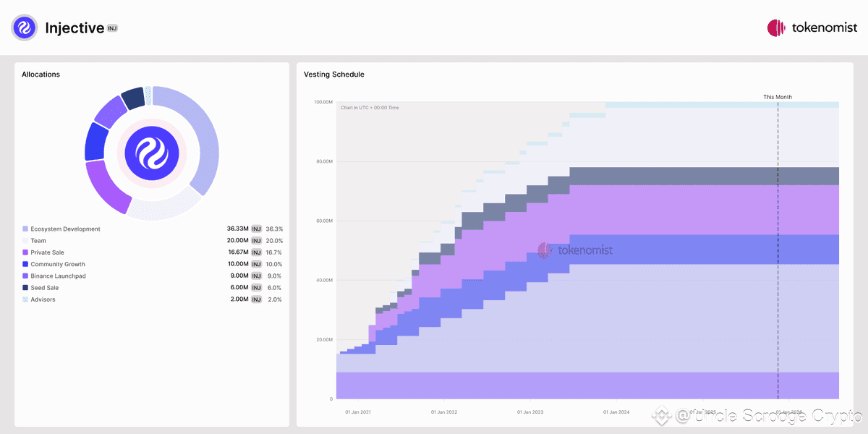Click the tokenomist logo in header
This screenshot has width=868, height=434.
pyautogui.click(x=812, y=28)
